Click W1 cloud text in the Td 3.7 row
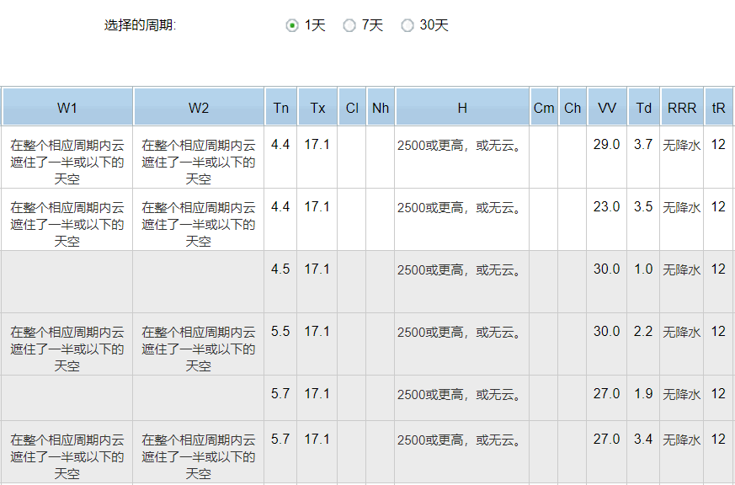The height and width of the screenshot is (485, 735). click(67, 163)
